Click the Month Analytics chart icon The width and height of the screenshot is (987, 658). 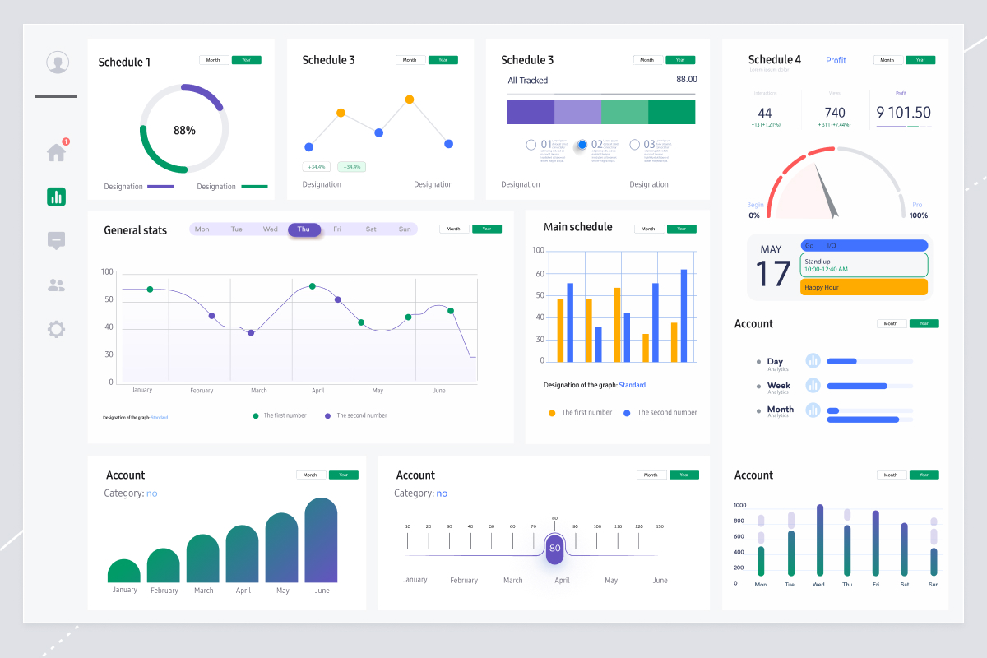pos(813,410)
